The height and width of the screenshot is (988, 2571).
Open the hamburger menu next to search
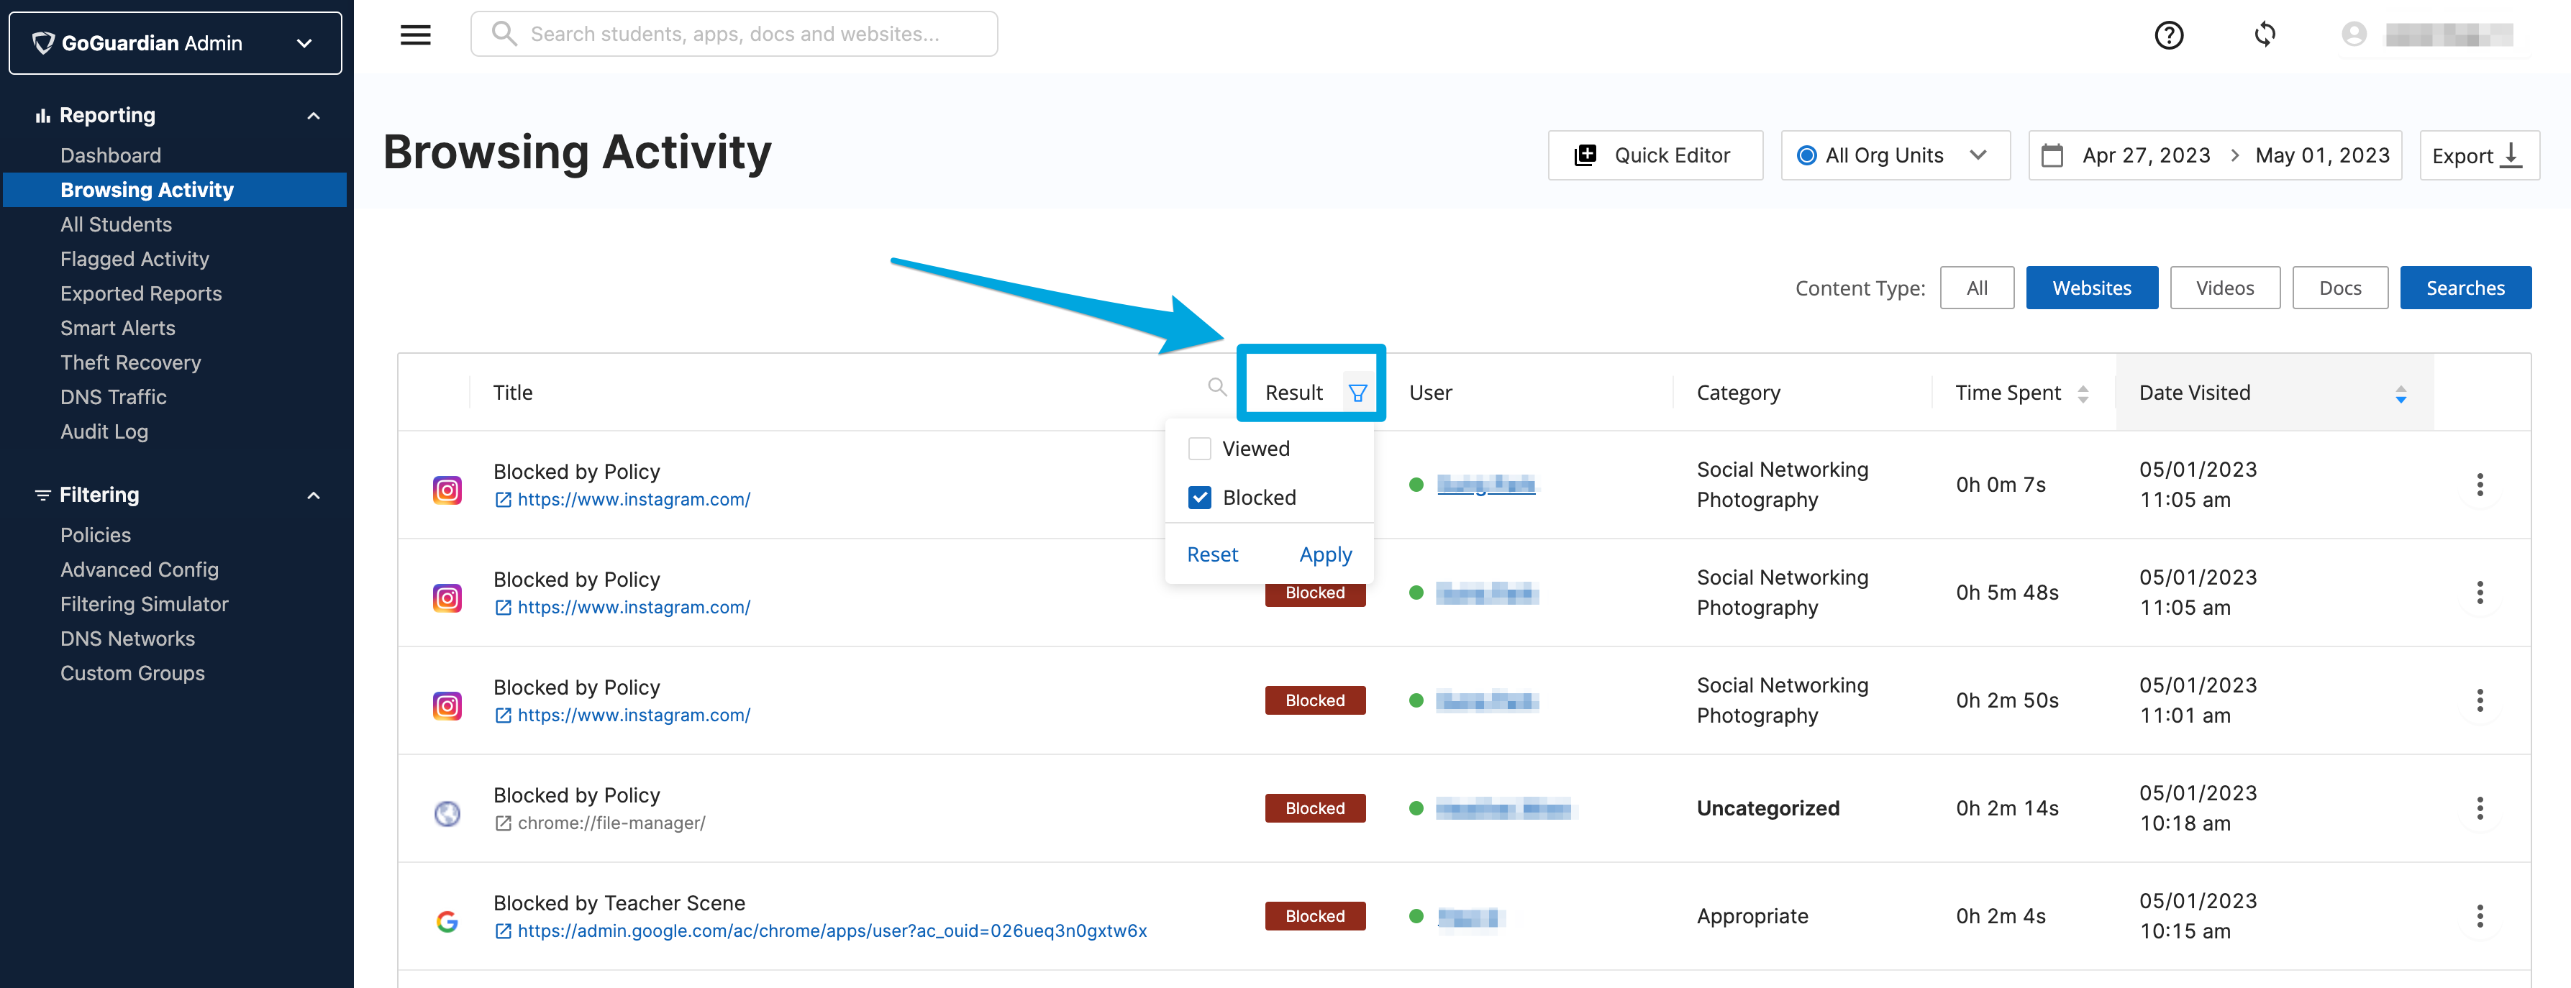point(415,34)
